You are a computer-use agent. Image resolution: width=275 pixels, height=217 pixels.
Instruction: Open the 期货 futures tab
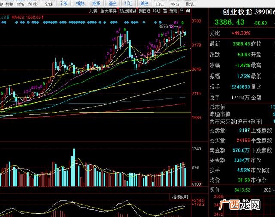[96, 3]
